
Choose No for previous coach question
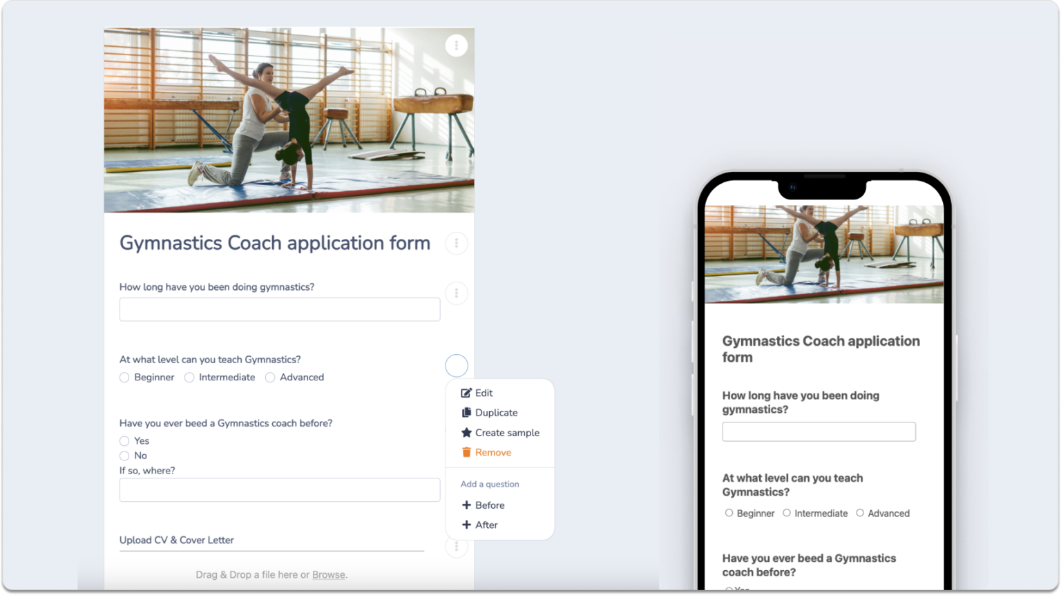124,456
